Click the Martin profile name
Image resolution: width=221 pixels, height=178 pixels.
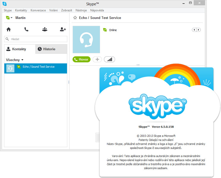tap(20, 18)
